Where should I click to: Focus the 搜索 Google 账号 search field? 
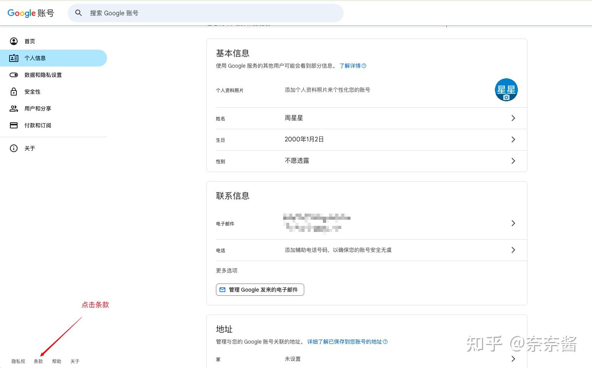[x=206, y=13]
